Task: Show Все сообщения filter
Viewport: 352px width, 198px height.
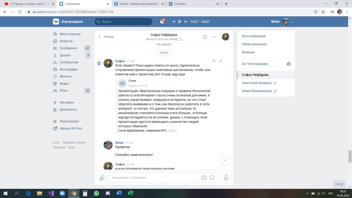Action: [254, 36]
